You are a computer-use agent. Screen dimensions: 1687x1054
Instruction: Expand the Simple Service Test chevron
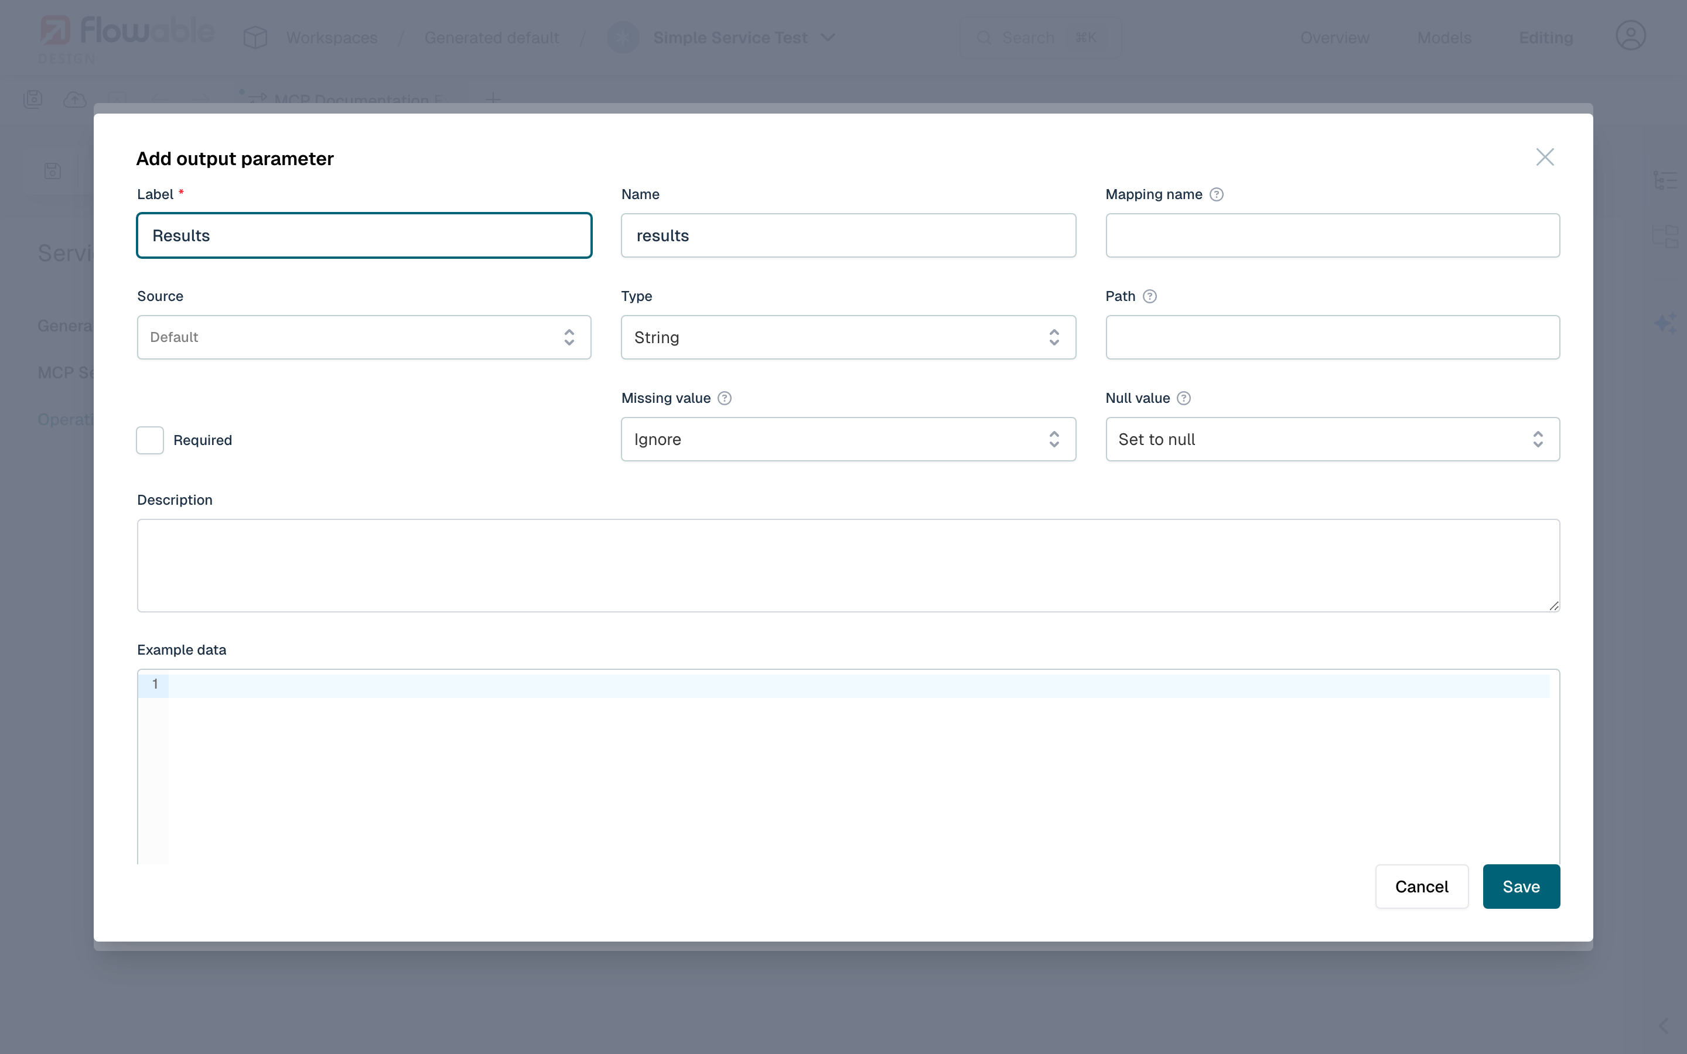click(829, 37)
